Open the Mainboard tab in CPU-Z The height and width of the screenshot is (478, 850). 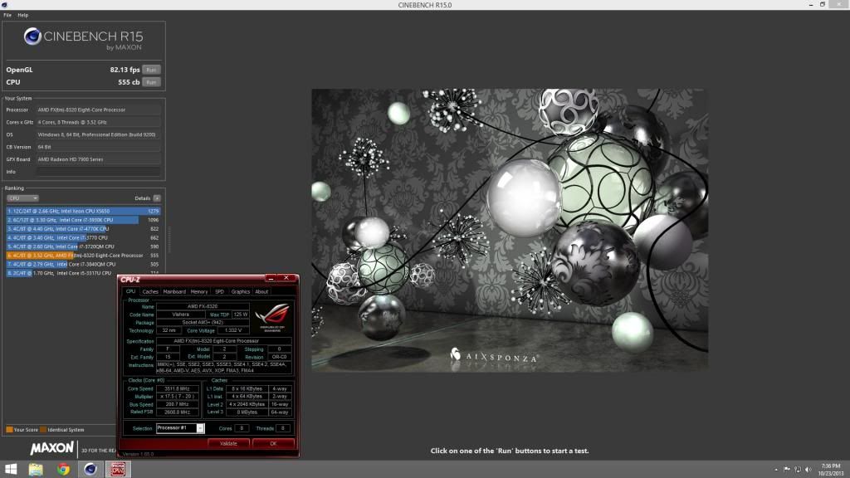pyautogui.click(x=174, y=291)
